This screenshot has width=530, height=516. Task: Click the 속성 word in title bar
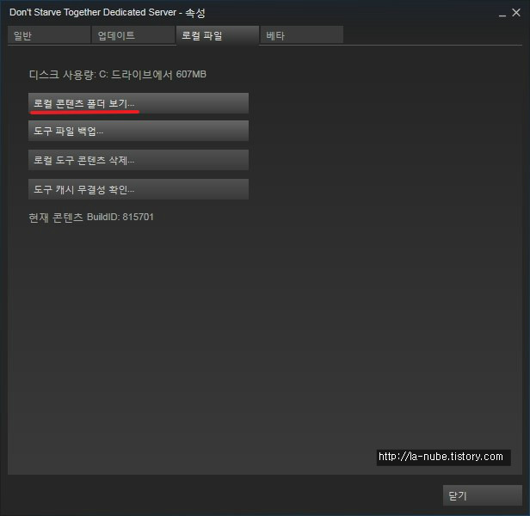tap(195, 13)
